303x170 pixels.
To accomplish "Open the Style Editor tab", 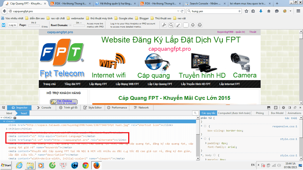I will click(x=92, y=108).
